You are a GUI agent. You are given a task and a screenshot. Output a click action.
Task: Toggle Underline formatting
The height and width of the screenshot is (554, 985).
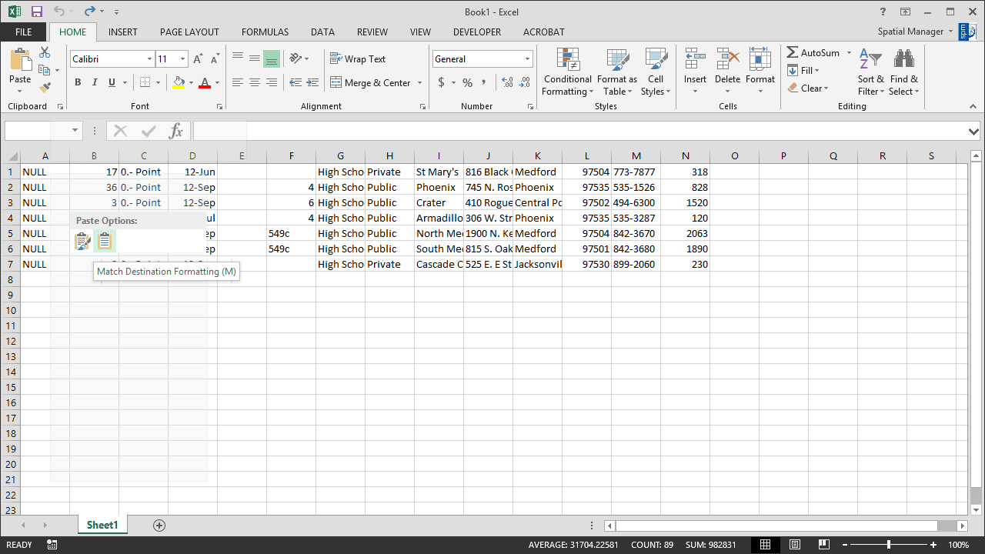click(x=112, y=82)
